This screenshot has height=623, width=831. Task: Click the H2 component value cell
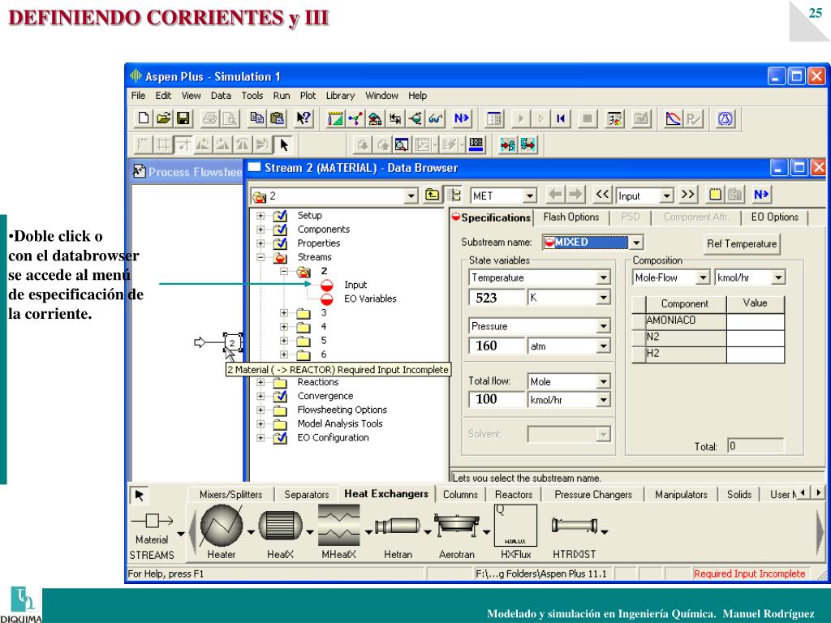tap(755, 354)
